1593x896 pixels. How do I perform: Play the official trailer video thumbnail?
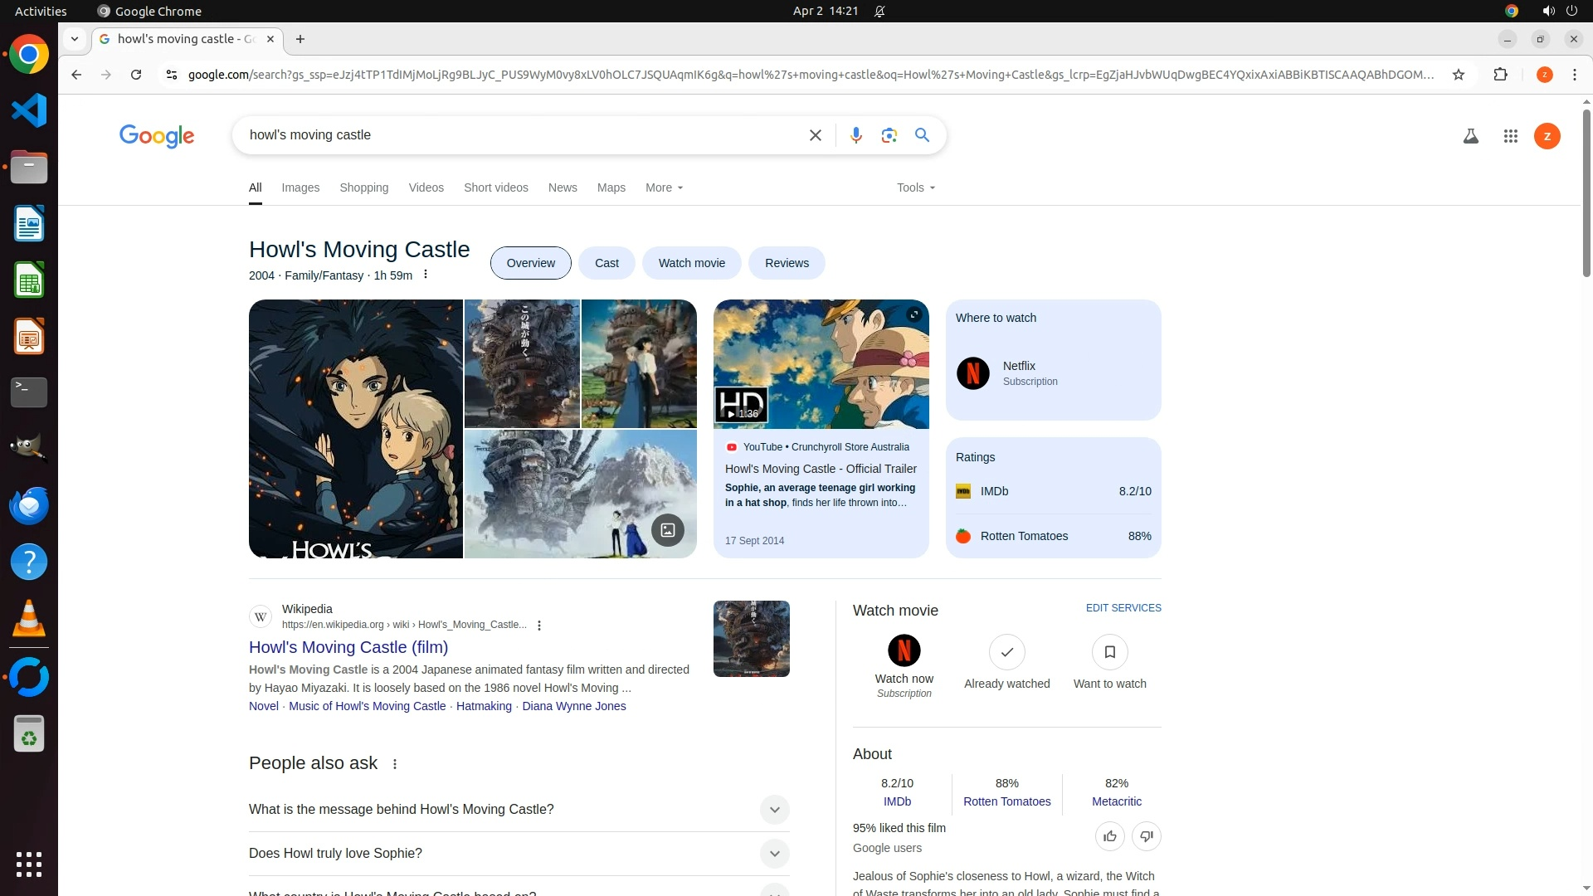821,364
